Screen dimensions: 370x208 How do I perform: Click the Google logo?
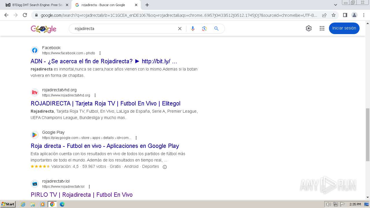(43, 29)
